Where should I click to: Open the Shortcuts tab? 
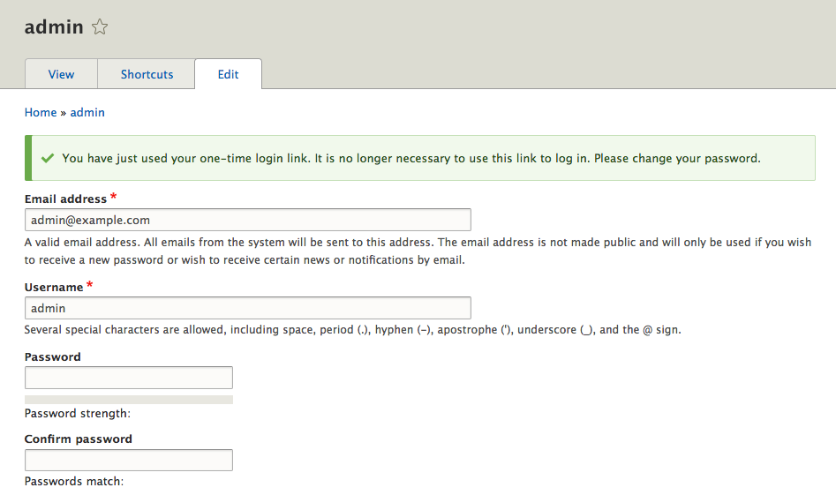[147, 74]
